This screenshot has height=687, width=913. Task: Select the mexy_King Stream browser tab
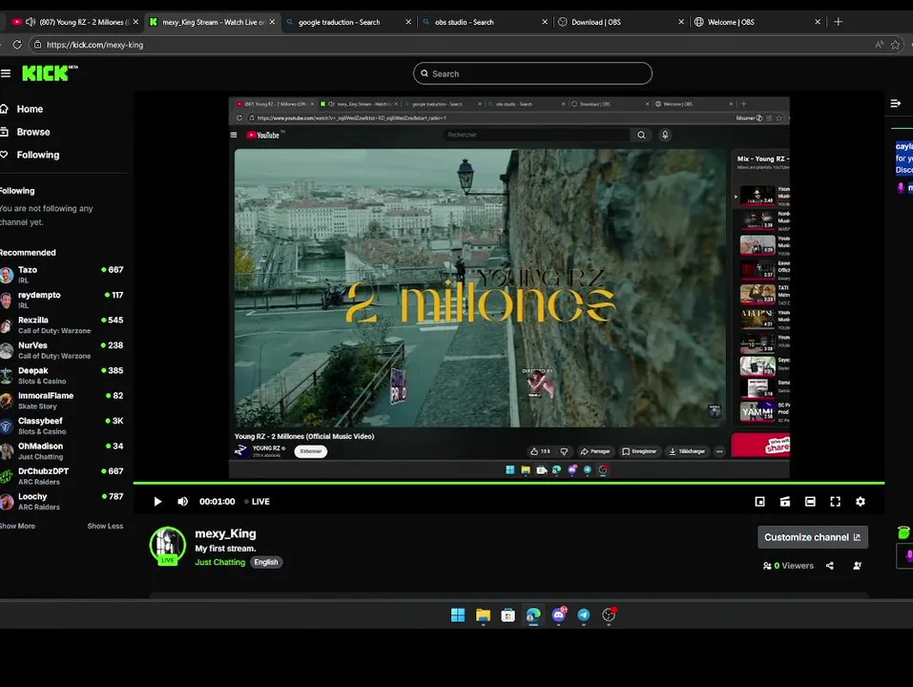pos(212,22)
